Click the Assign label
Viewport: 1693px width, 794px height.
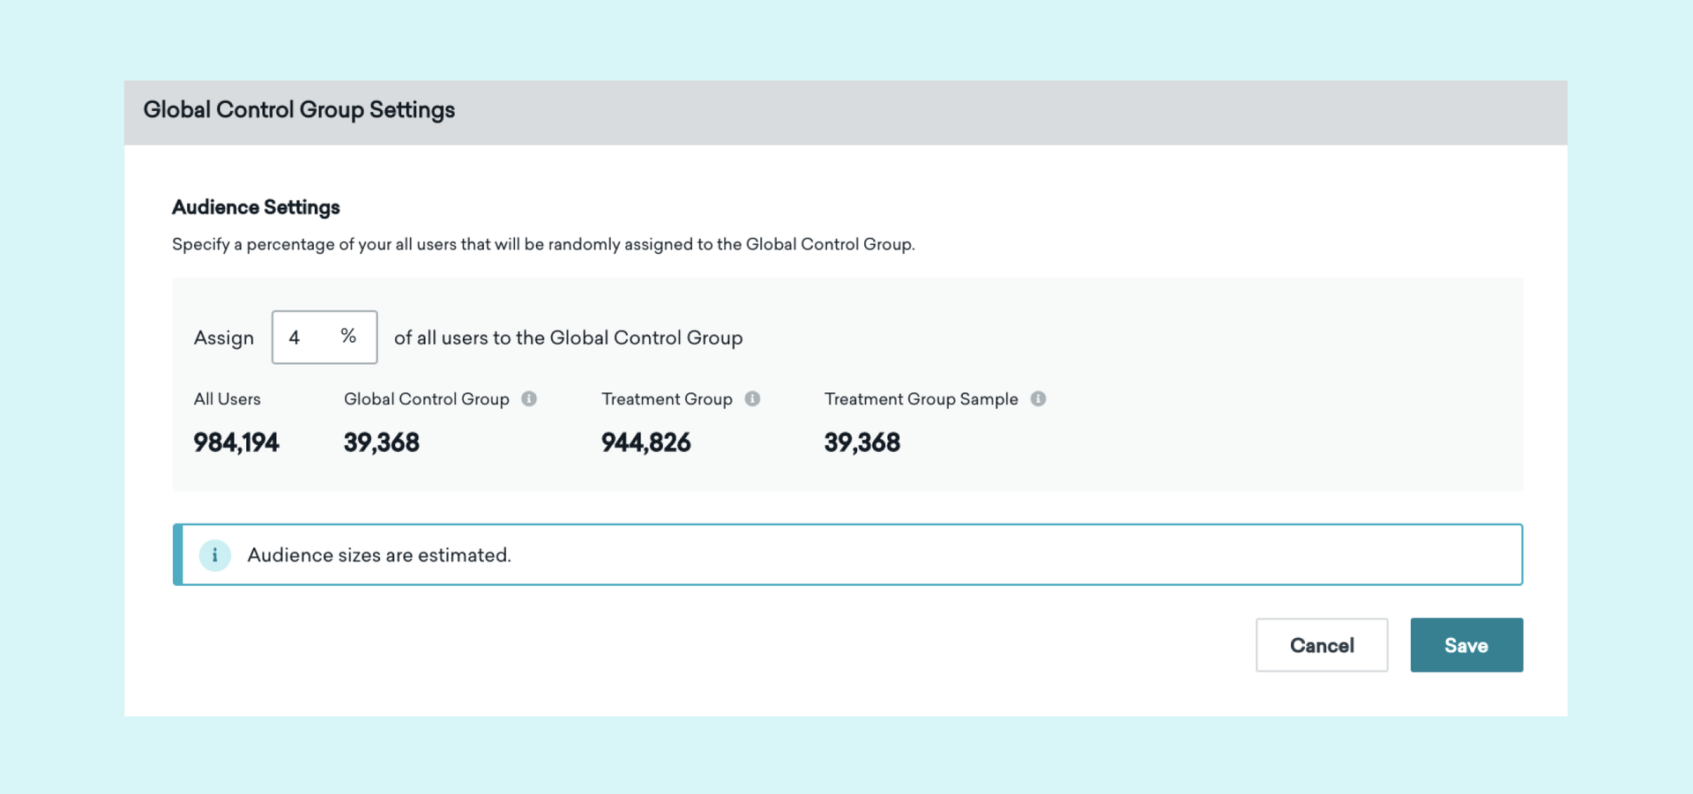click(x=224, y=338)
